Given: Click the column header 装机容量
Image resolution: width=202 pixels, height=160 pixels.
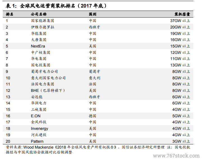Looking at the screenshot, I should pos(182,14).
